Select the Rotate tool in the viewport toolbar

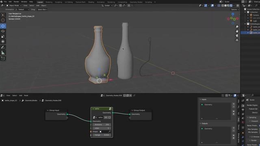pyautogui.click(x=3, y=31)
